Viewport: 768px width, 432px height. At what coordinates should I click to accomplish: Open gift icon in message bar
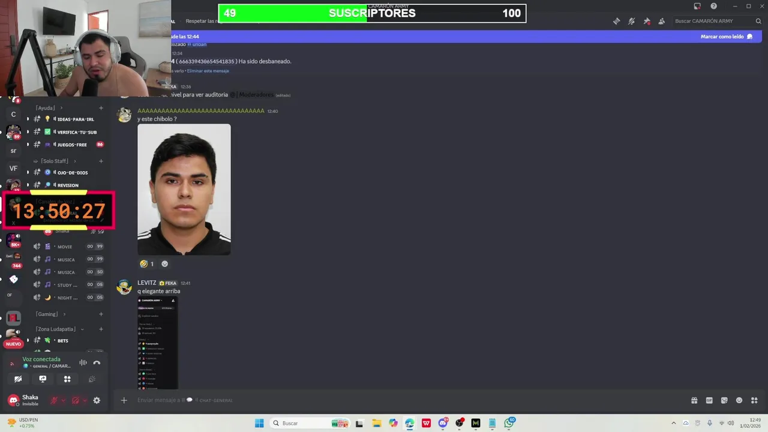[x=694, y=400]
